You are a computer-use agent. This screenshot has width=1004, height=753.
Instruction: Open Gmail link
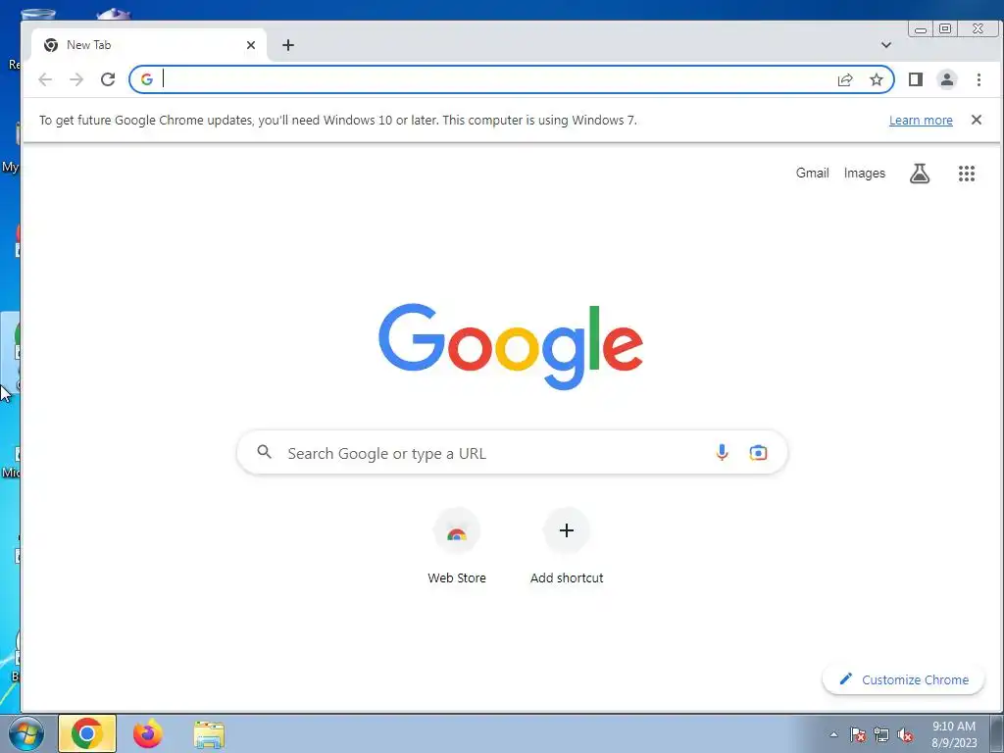click(x=813, y=173)
